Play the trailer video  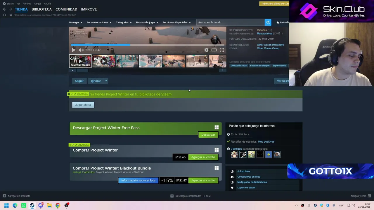74,50
